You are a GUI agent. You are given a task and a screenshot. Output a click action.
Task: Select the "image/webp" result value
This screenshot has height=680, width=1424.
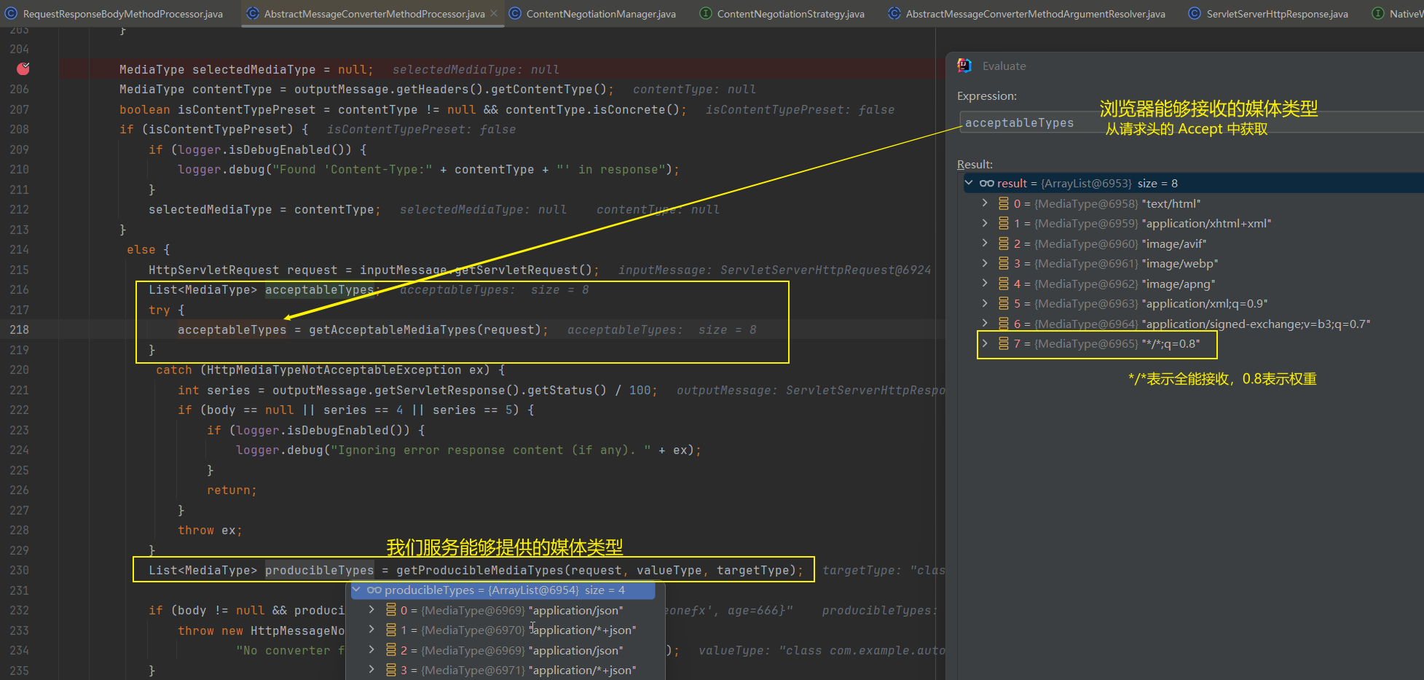pos(1180,263)
